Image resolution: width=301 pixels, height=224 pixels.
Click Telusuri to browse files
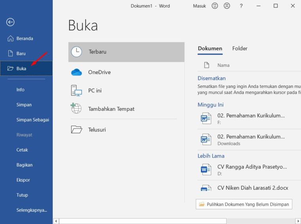[x=126, y=130]
